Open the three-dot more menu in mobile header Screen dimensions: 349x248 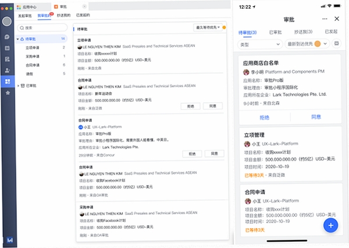click(325, 19)
